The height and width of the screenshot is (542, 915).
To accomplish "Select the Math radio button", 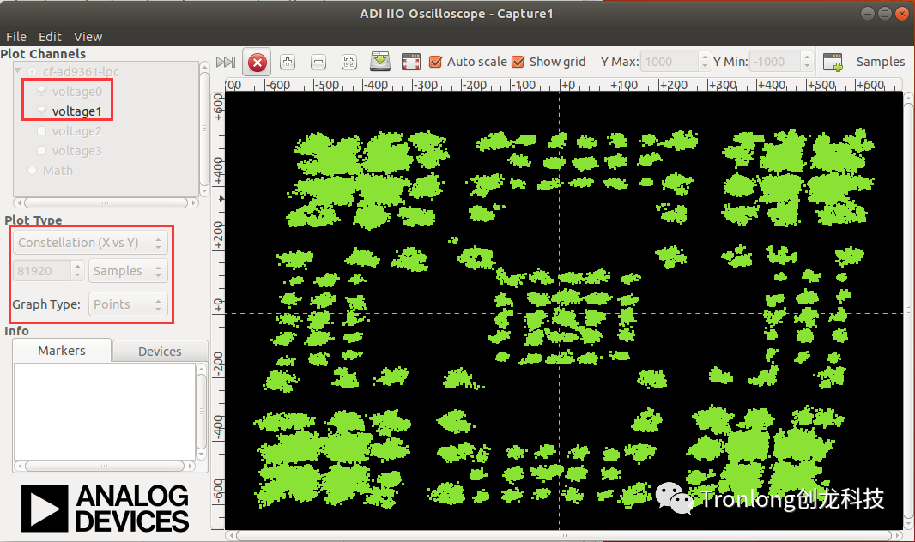I will click(x=32, y=171).
